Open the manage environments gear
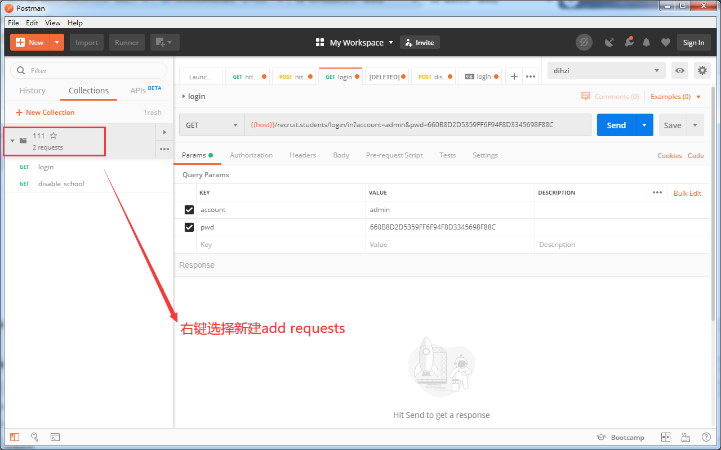Image resolution: width=721 pixels, height=450 pixels. pyautogui.click(x=702, y=70)
